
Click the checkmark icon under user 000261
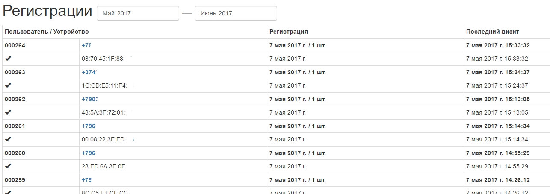coord(8,139)
